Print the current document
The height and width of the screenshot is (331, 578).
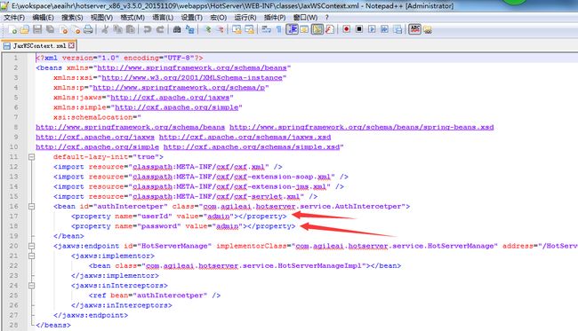[x=88, y=29]
